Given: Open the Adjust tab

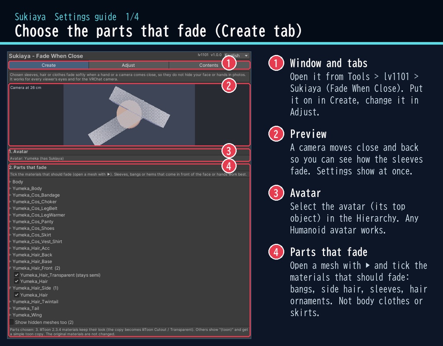Looking at the screenshot, I should tap(128, 65).
